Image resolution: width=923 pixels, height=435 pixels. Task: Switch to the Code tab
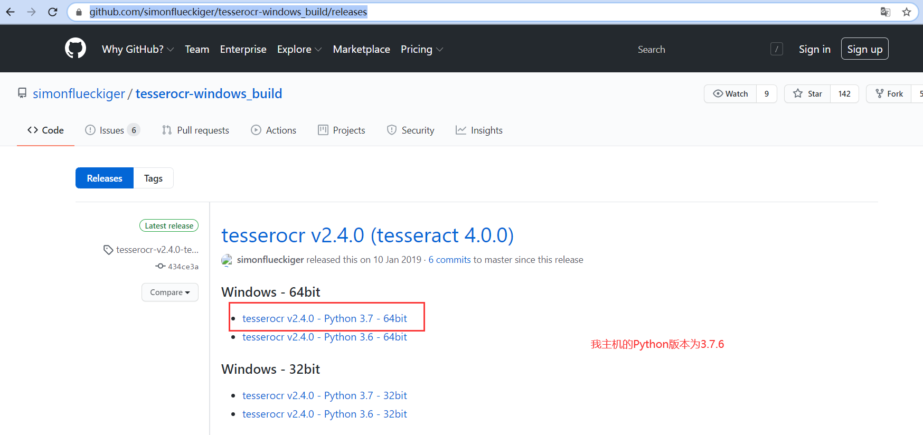pos(45,130)
